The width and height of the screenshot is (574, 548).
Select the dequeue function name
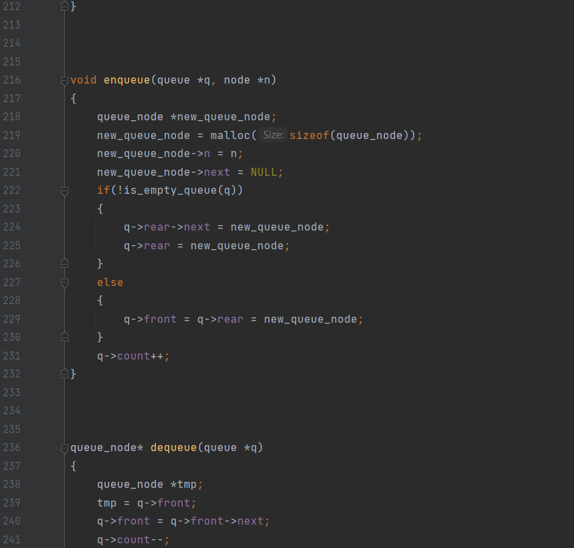point(173,447)
